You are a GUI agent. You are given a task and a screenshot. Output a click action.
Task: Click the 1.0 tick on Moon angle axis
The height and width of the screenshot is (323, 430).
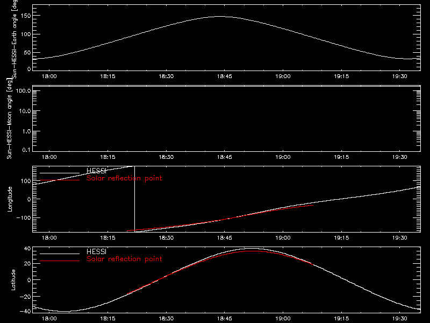point(26,131)
